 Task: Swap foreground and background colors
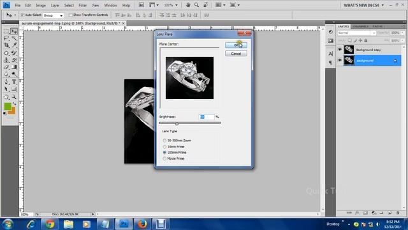(x=14, y=103)
